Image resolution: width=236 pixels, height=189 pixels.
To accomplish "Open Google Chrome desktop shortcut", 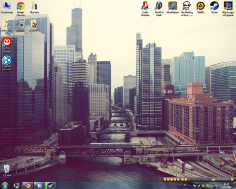I will tap(20, 6).
